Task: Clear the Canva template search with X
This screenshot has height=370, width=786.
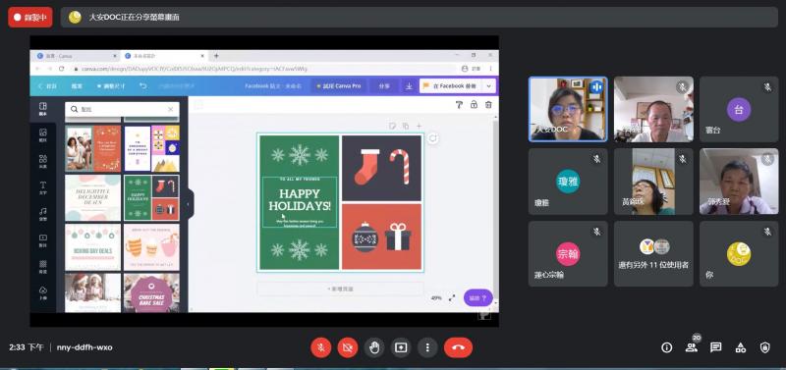Action: click(170, 109)
